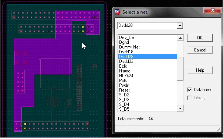Close the Select a net dialog
Image resolution: width=223 pixels, height=139 pixels.
[213, 10]
